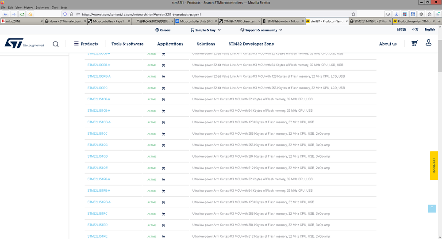Click the blue floppy disk extension icon
Image resolution: width=442 pixels, height=239 pixels.
(x=413, y=14)
